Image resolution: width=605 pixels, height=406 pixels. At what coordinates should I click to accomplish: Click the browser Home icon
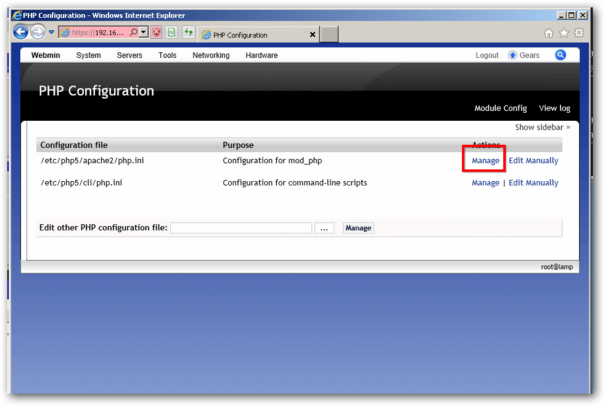(x=548, y=33)
